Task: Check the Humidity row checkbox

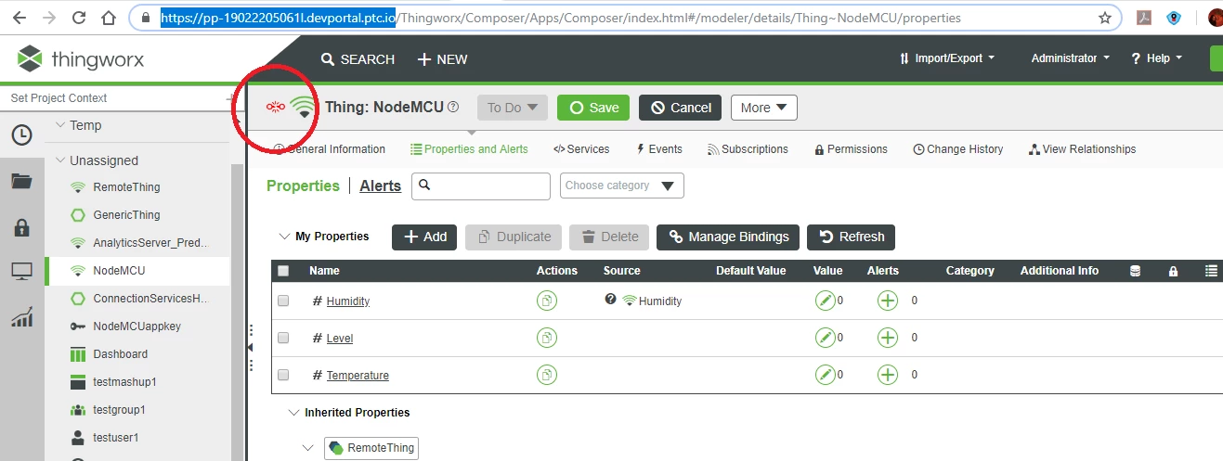Action: pos(283,301)
